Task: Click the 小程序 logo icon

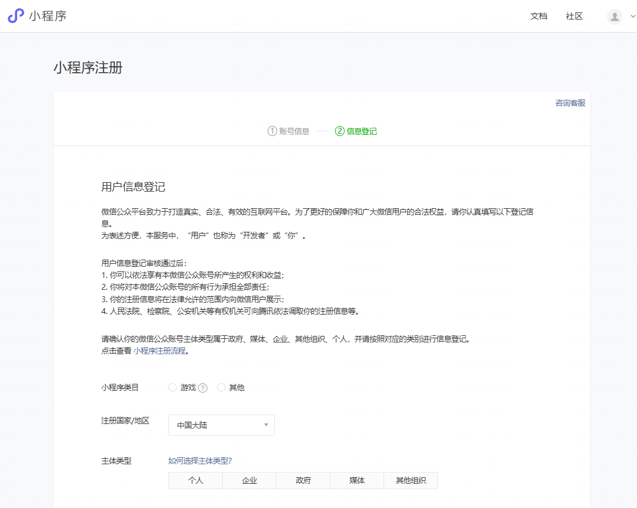Action: pos(16,15)
